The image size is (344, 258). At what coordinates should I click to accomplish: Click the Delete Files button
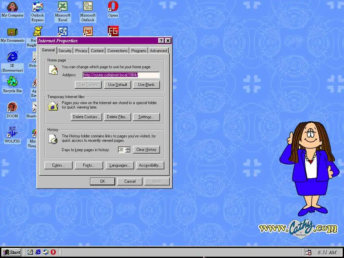(x=118, y=117)
